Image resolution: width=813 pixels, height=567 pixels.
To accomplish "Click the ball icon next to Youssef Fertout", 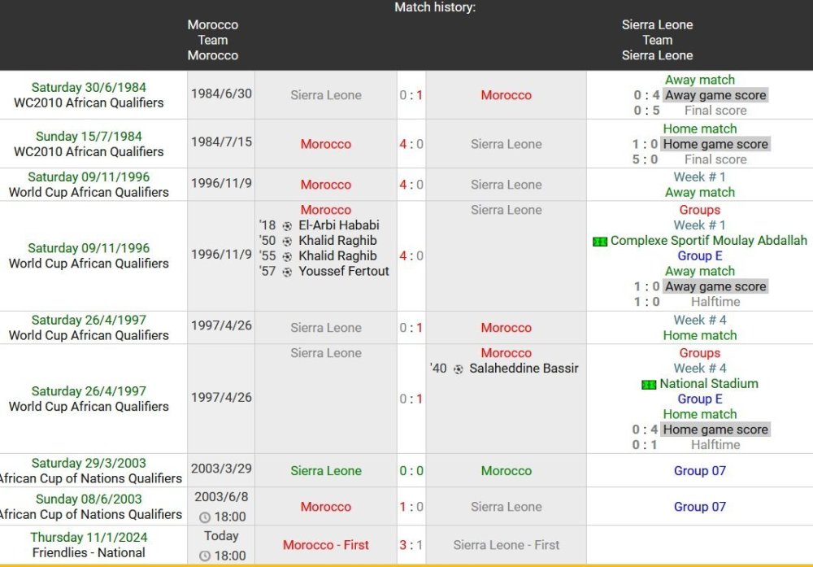I will tap(287, 272).
